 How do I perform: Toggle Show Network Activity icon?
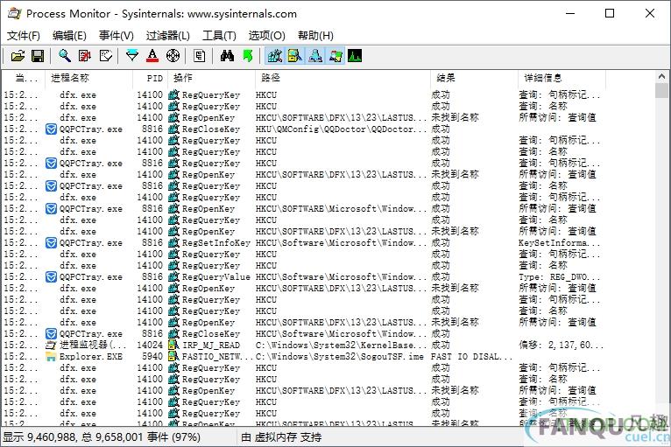(x=315, y=56)
